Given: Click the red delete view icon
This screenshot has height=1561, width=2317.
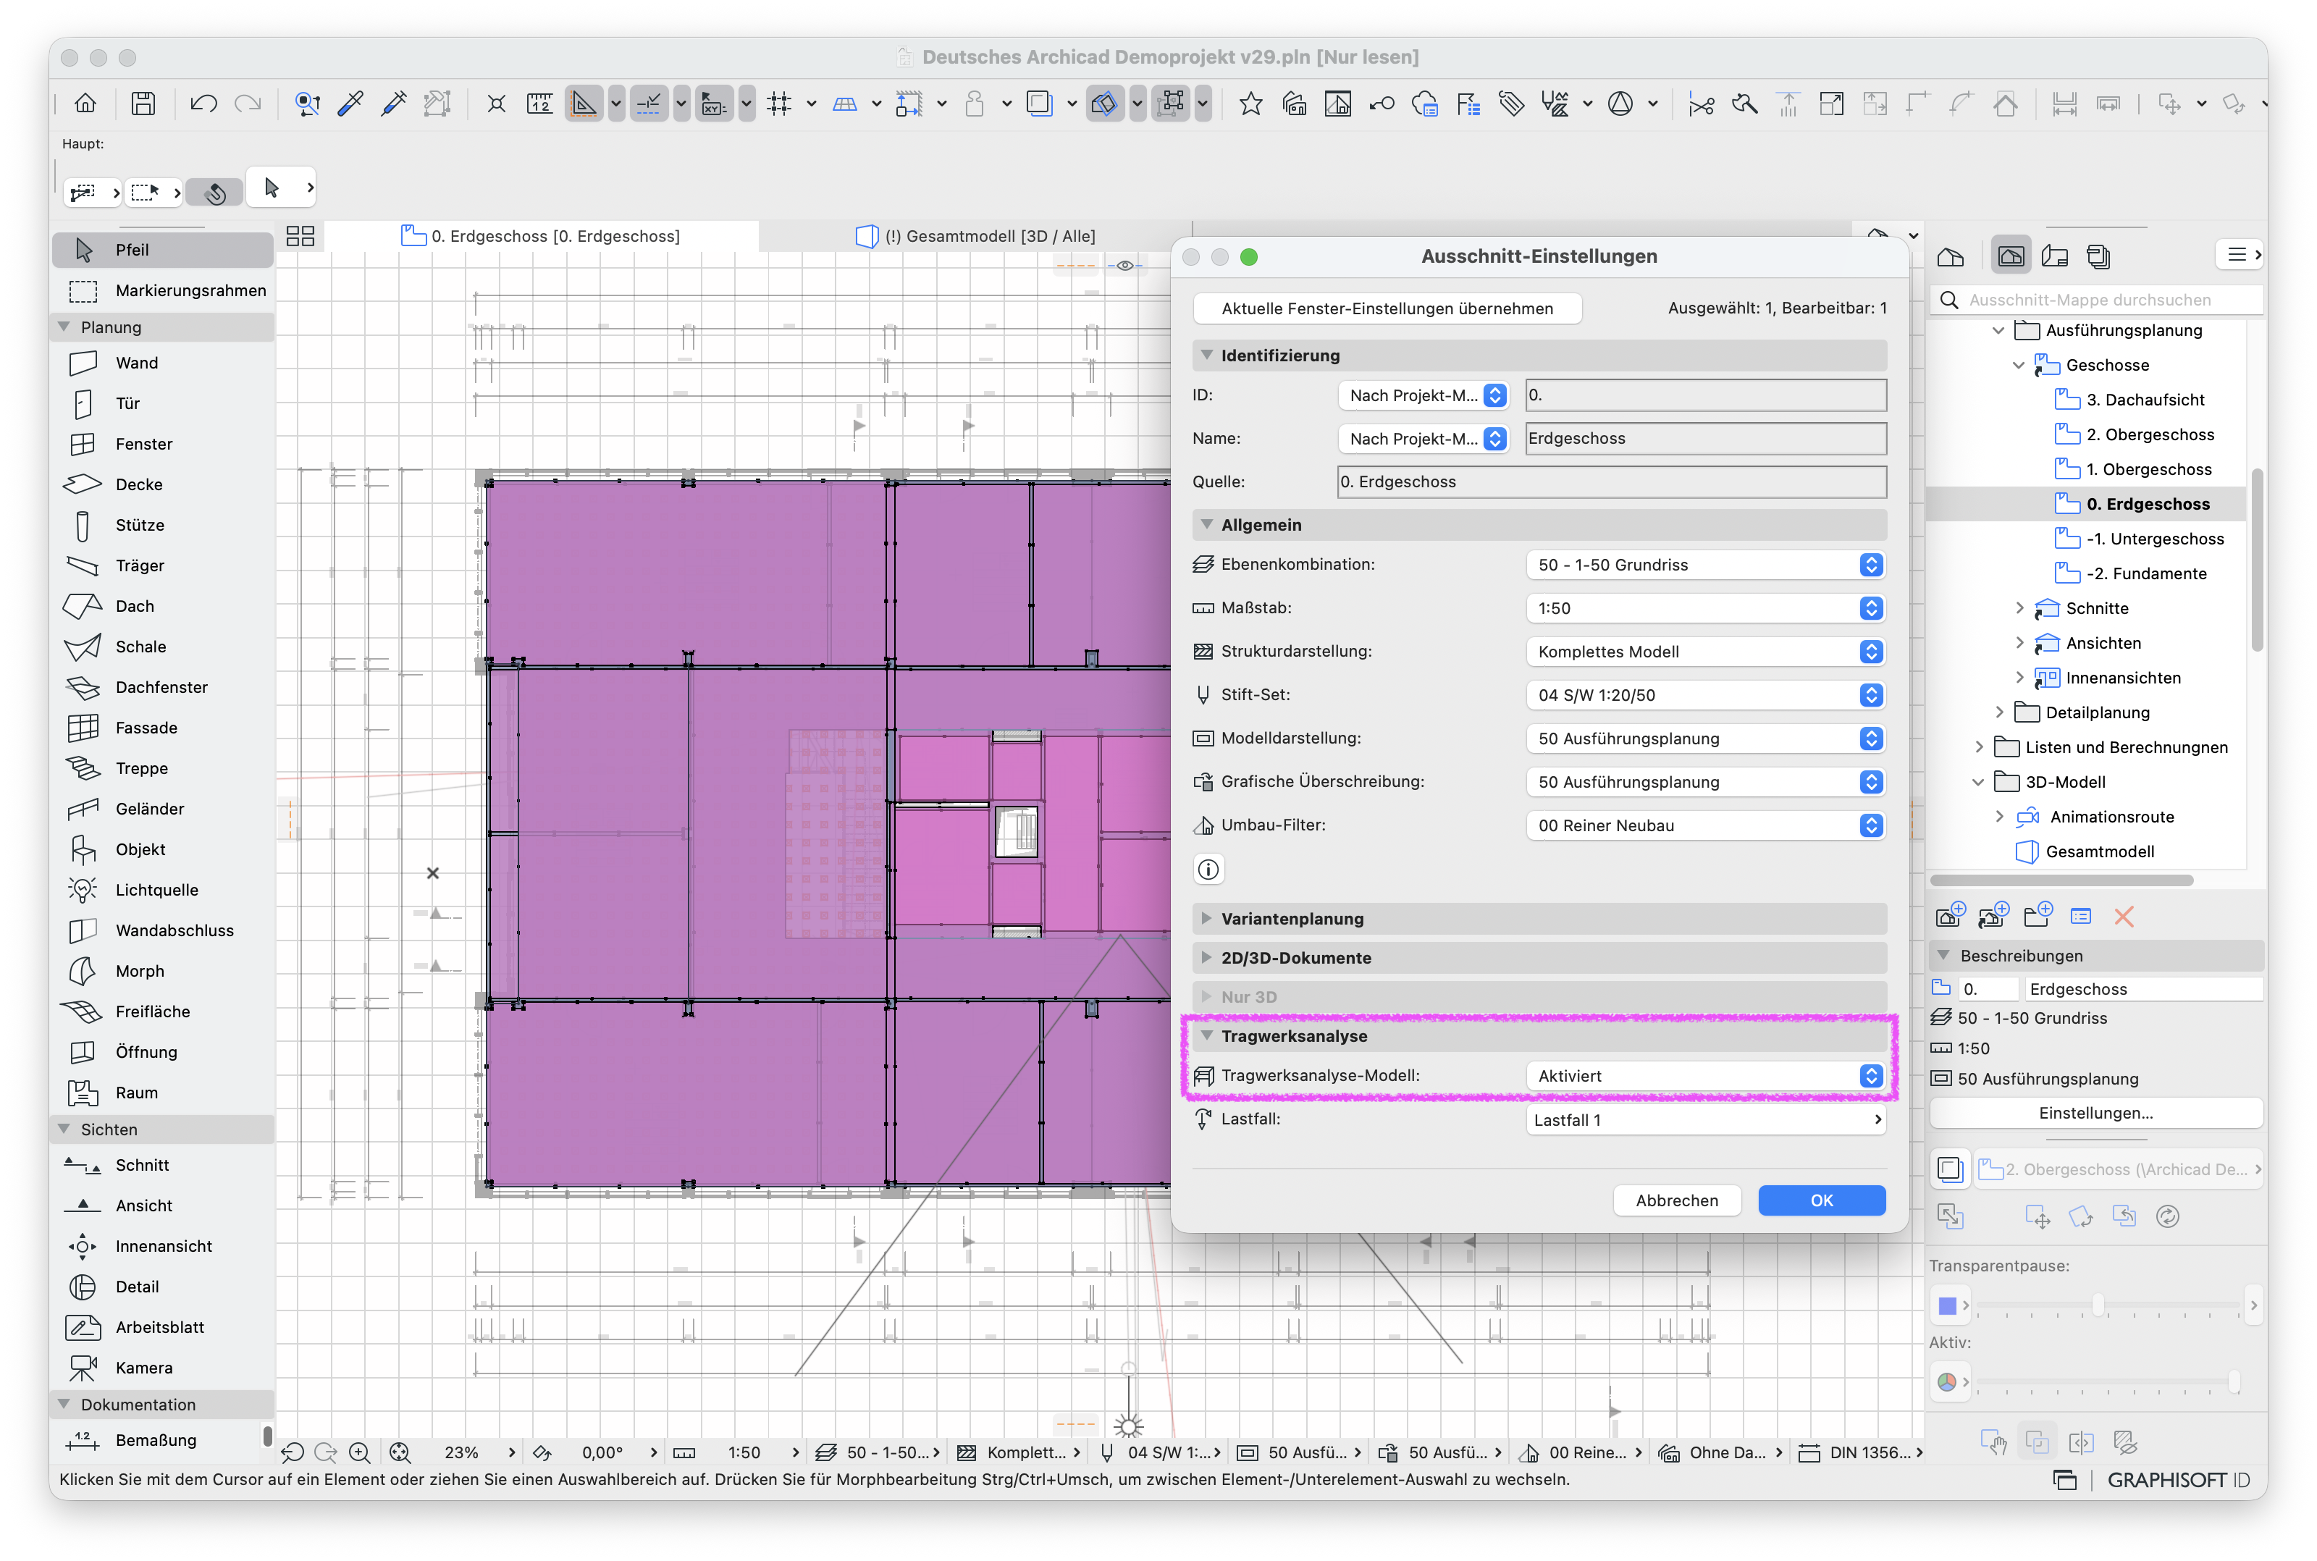Looking at the screenshot, I should 2123,917.
